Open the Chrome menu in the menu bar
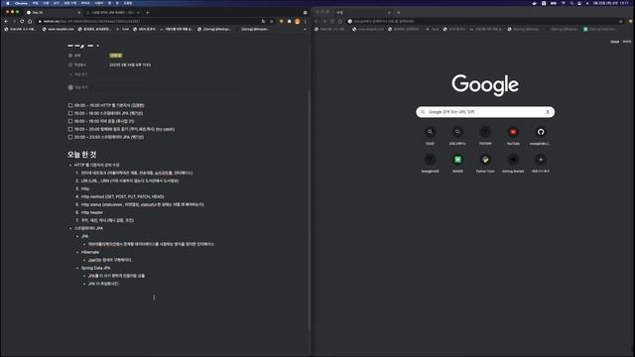 point(21,3)
